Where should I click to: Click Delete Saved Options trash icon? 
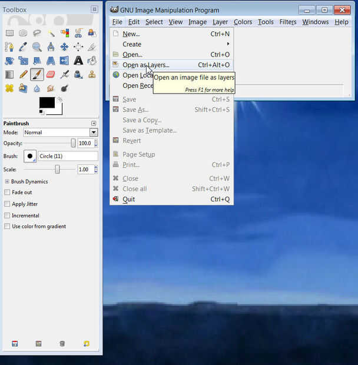tap(62, 344)
